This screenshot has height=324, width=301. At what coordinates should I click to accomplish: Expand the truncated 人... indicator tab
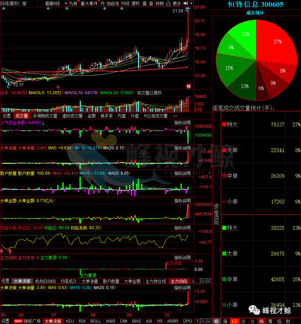[195, 281]
